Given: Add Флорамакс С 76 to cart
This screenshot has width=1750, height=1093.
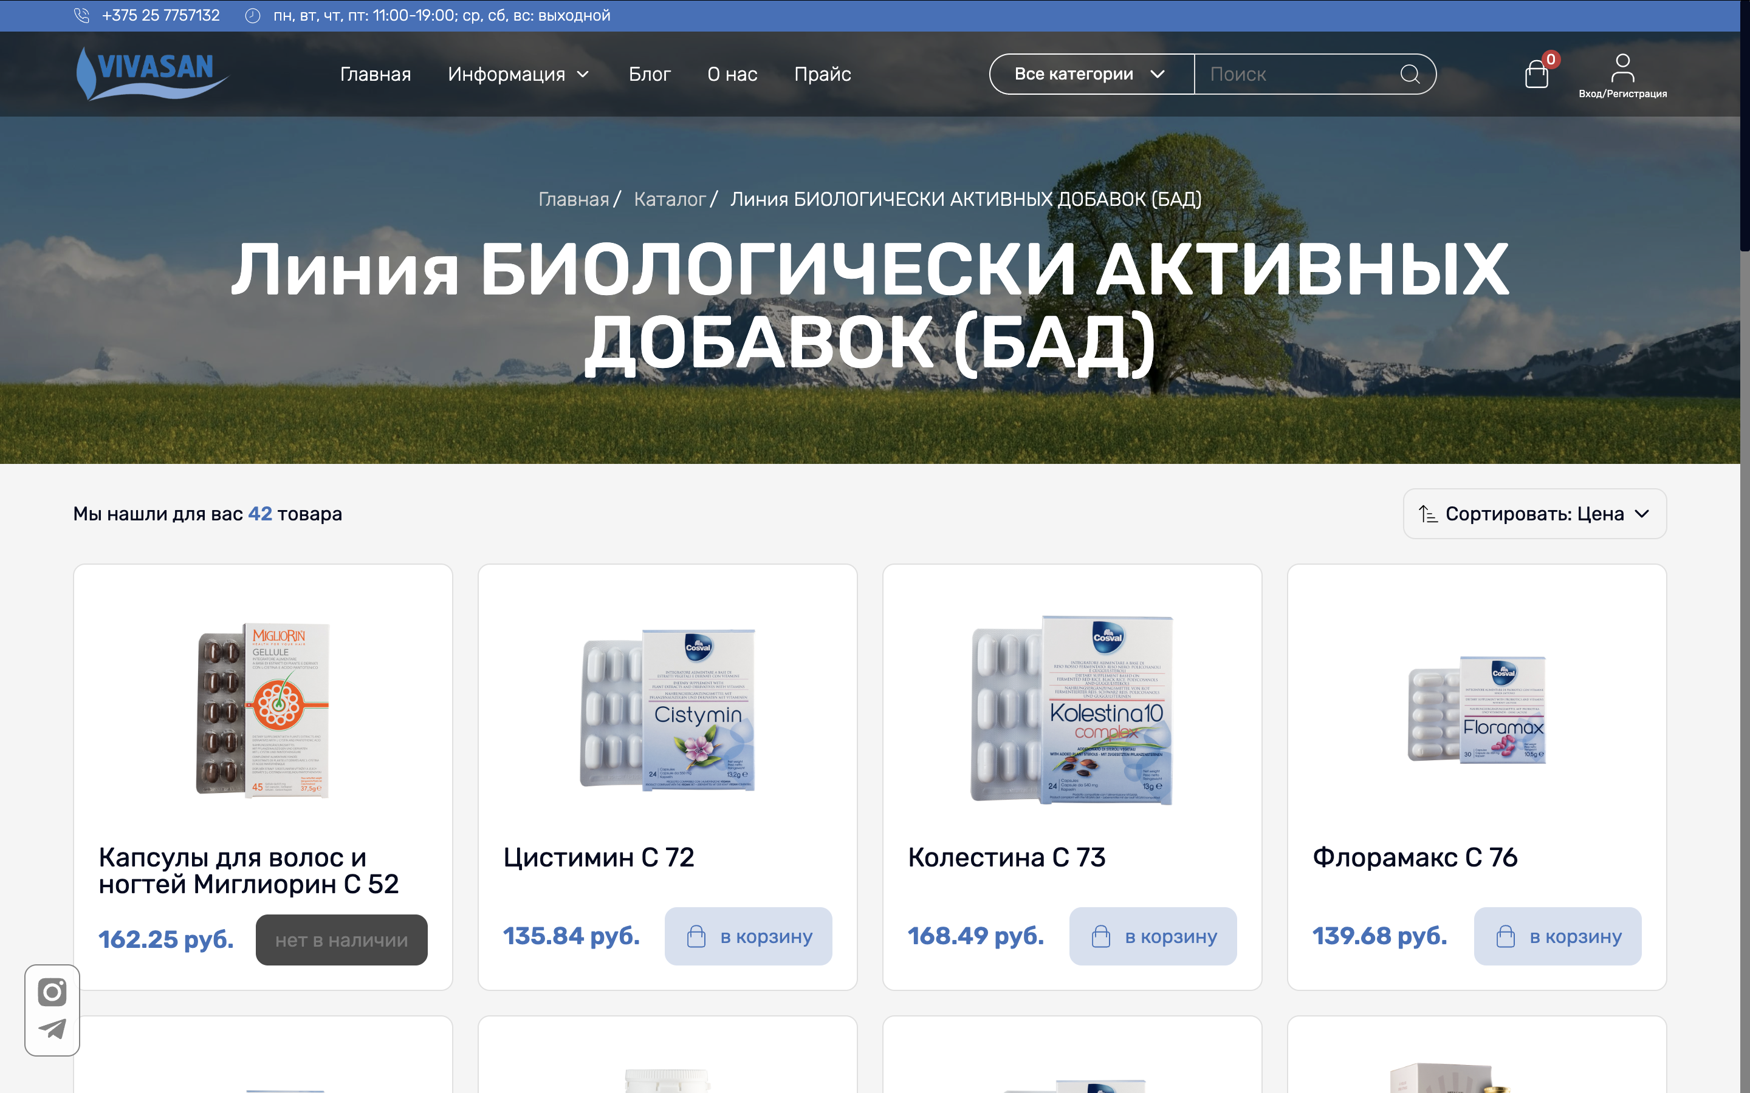Looking at the screenshot, I should coord(1557,936).
